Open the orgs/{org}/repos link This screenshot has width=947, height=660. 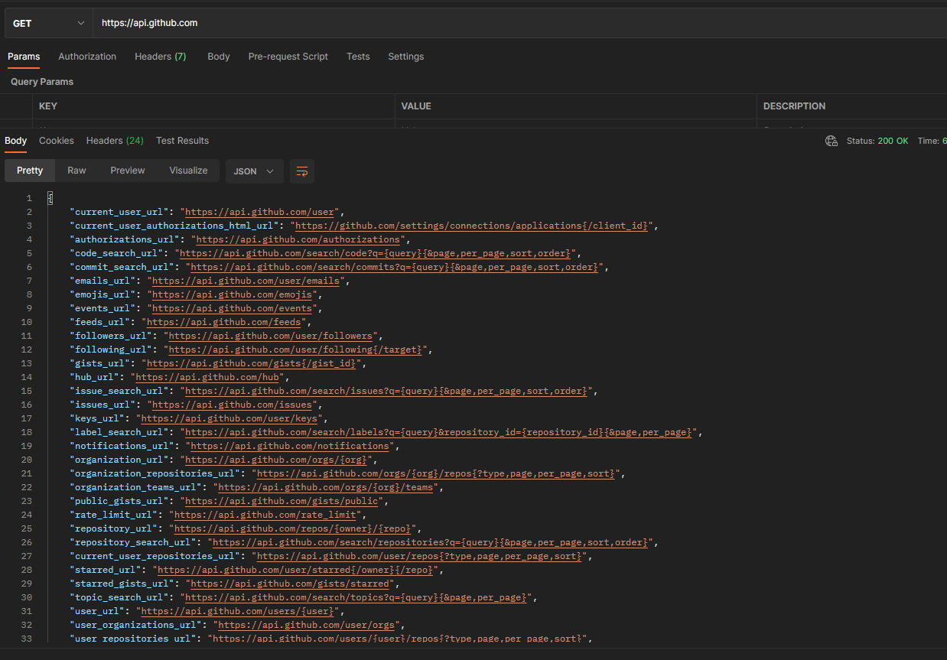pyautogui.click(x=435, y=473)
